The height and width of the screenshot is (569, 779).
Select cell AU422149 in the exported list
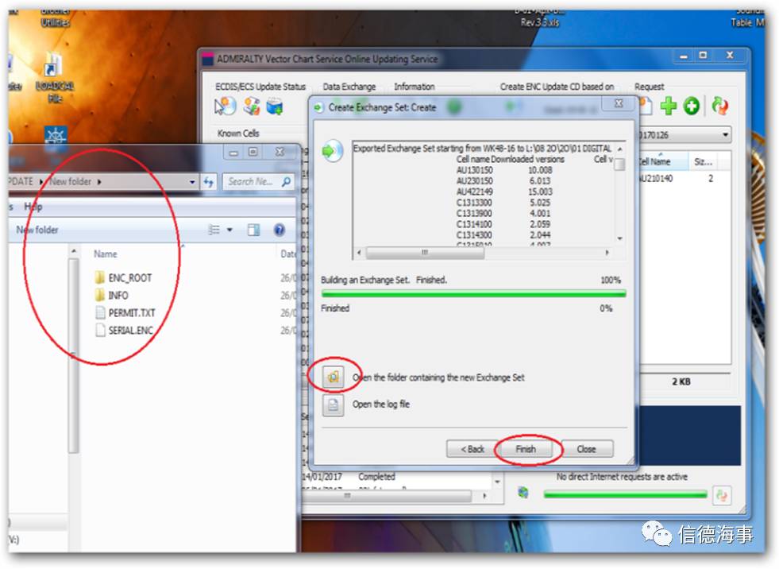tap(474, 192)
